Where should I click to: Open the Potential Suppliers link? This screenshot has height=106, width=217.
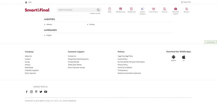click(32, 70)
